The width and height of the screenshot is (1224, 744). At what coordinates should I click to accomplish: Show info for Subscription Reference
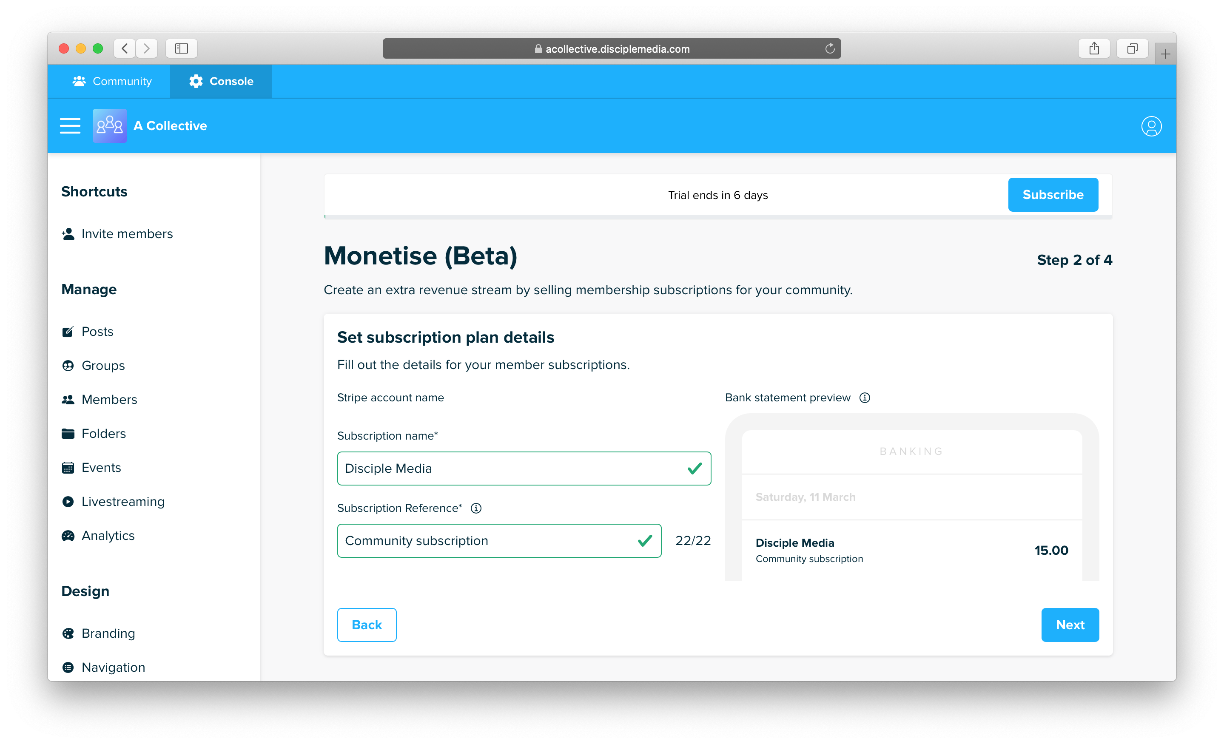click(476, 508)
